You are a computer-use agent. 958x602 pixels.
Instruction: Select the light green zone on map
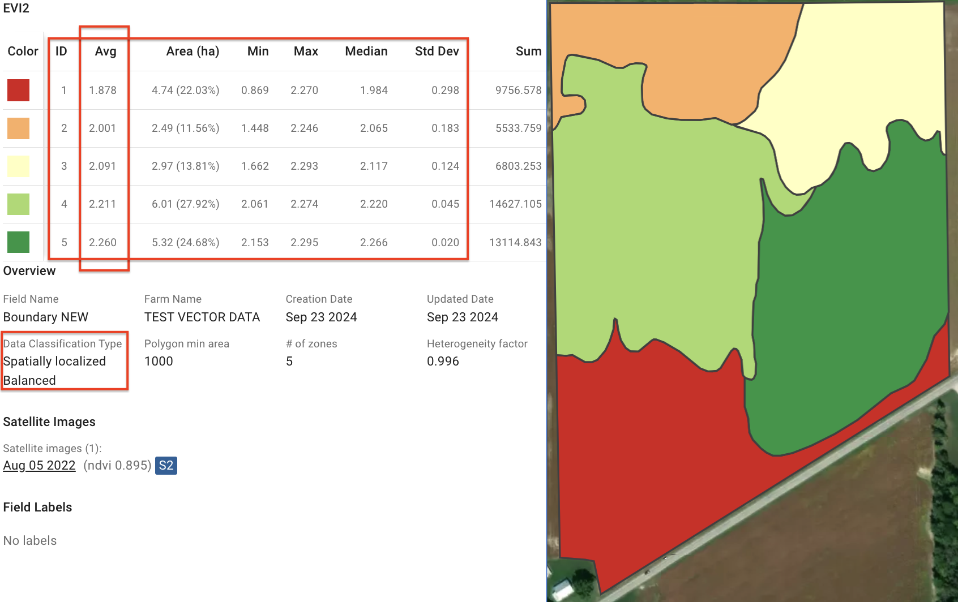pos(651,226)
